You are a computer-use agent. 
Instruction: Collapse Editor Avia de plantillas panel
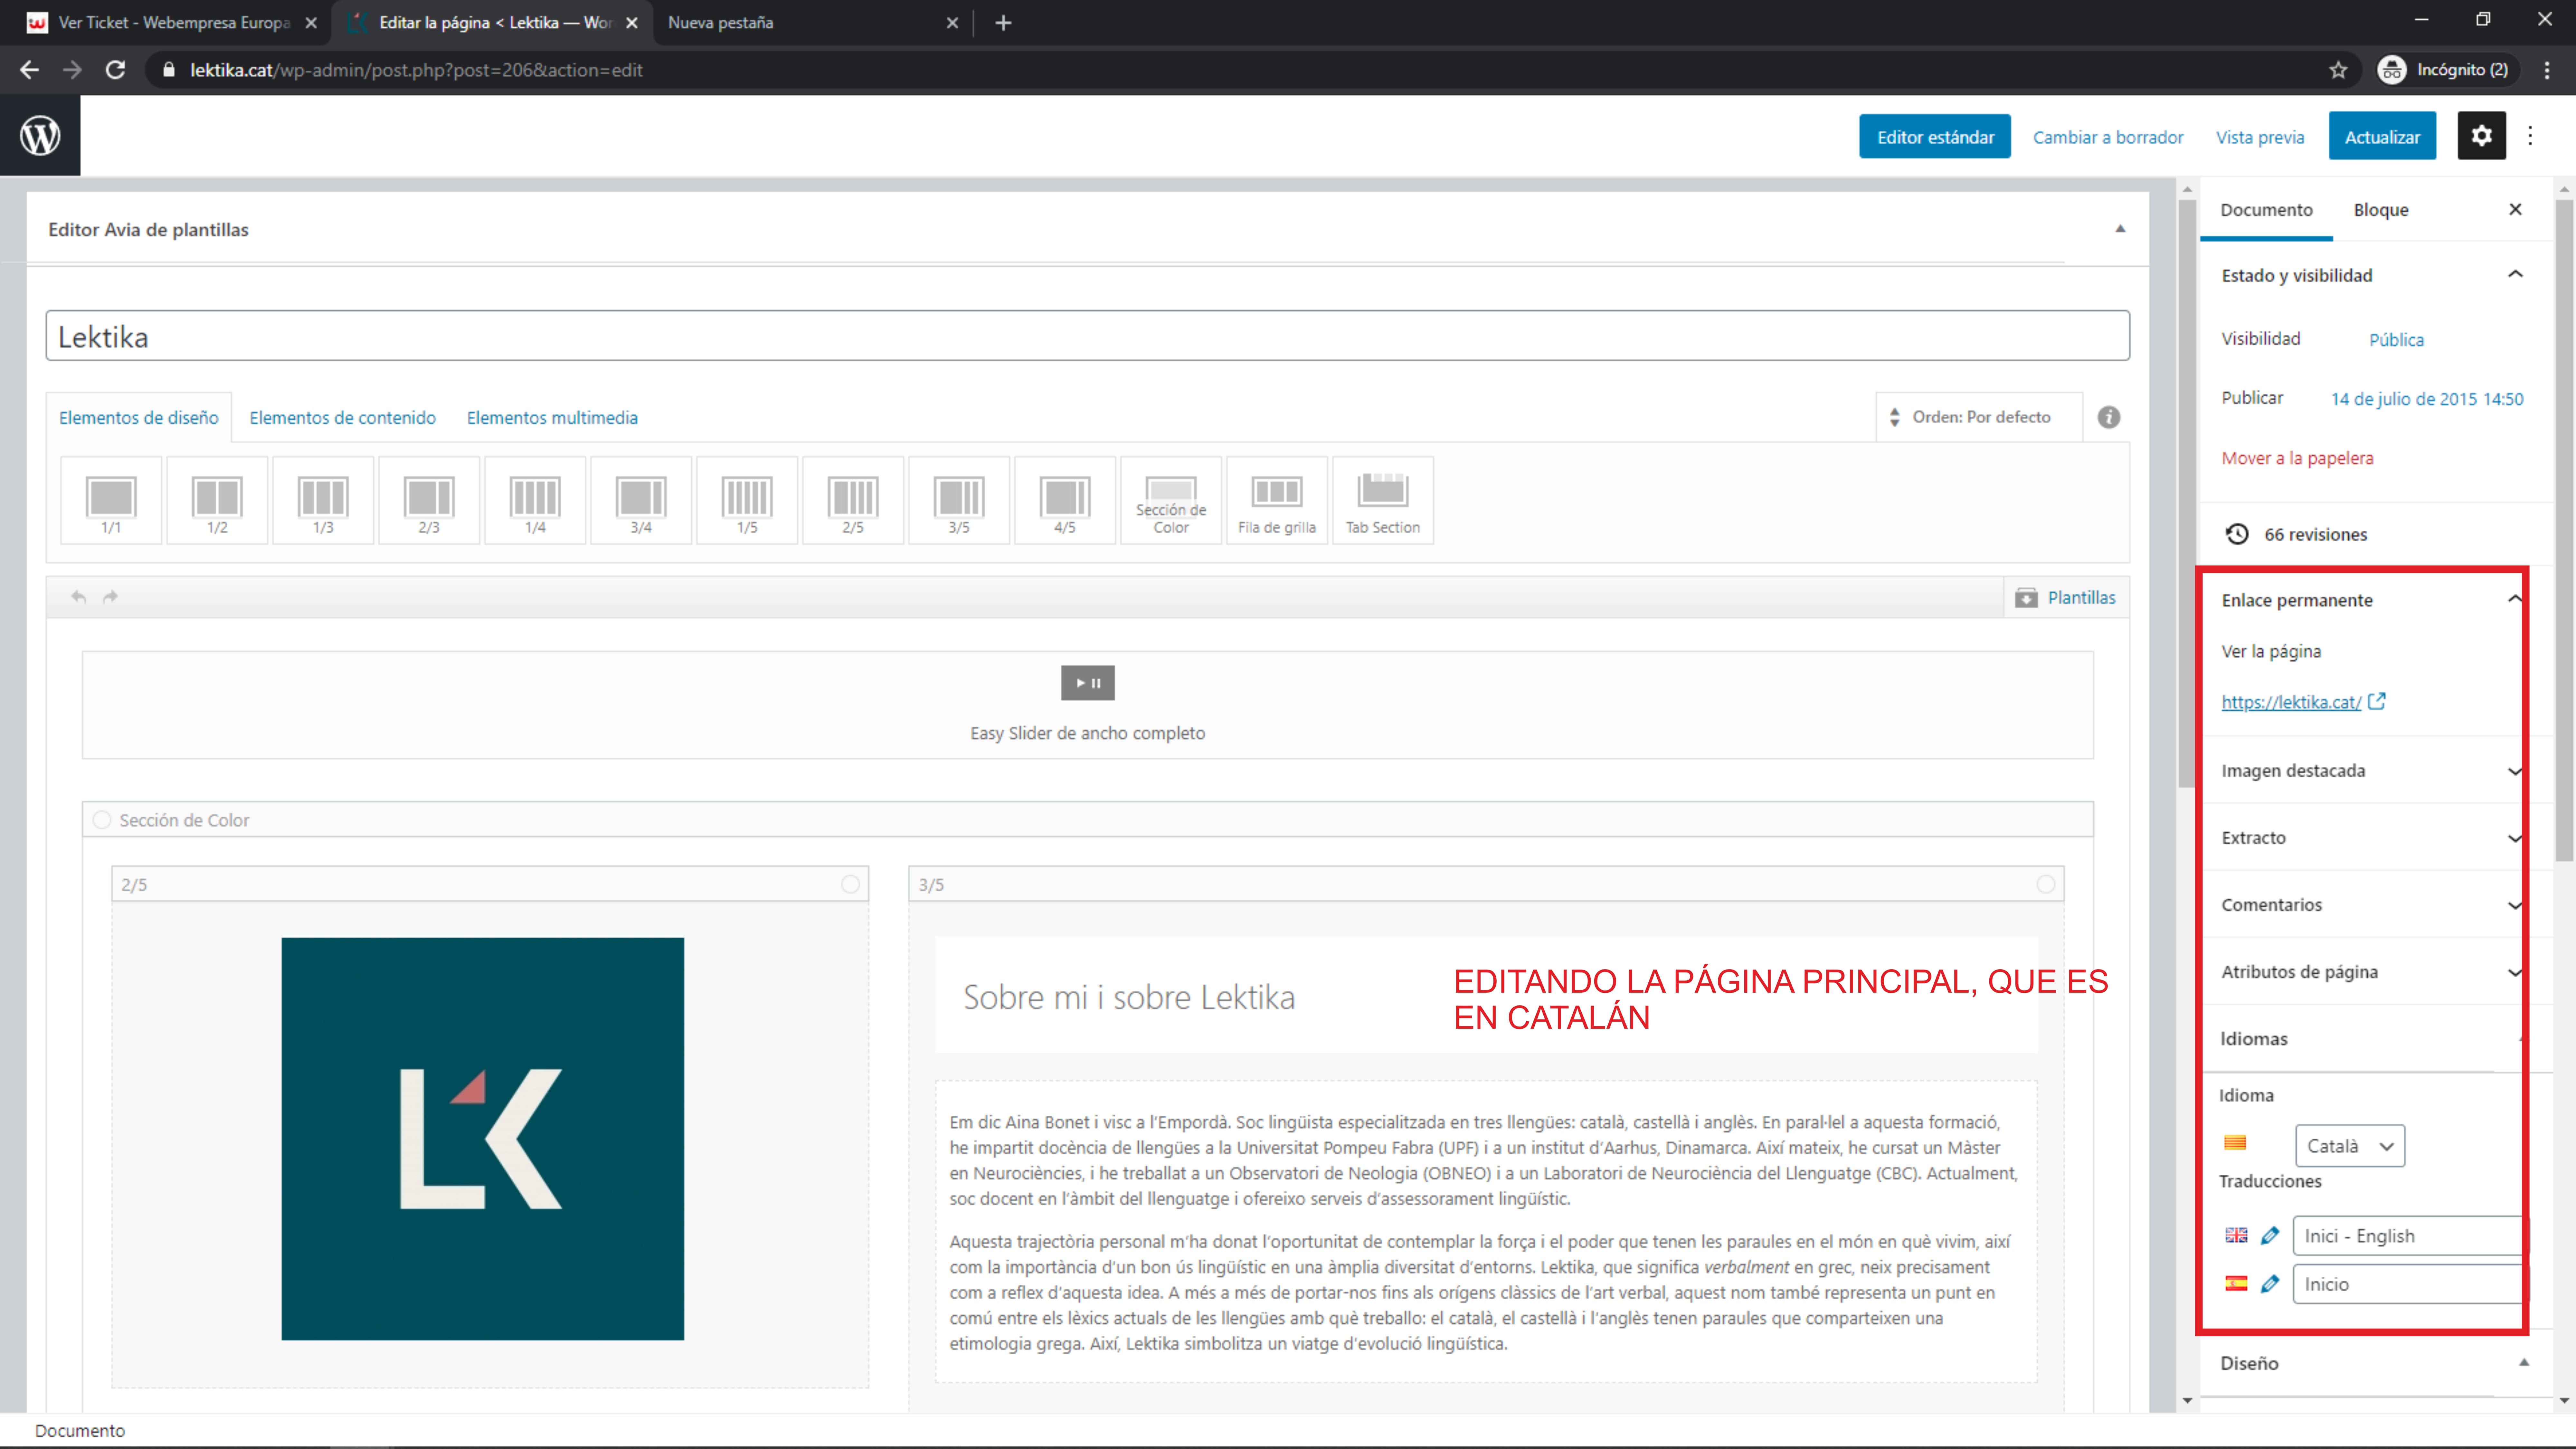pos(2120,229)
